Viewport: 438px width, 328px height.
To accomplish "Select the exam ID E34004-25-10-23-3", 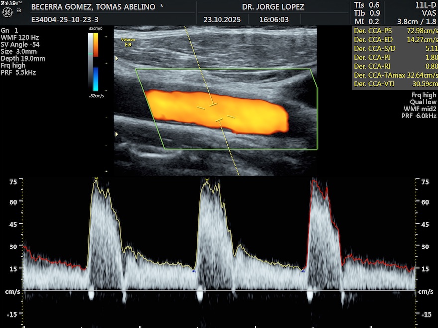I will point(65,20).
